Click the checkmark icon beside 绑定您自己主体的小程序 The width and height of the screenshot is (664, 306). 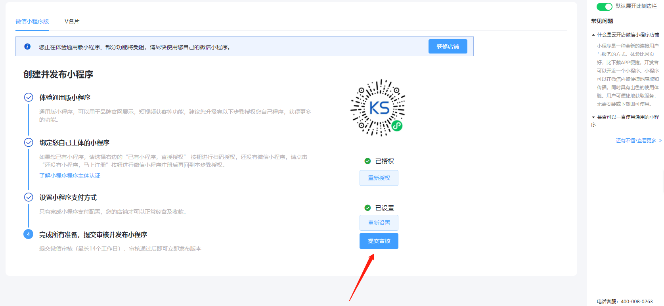click(x=29, y=142)
